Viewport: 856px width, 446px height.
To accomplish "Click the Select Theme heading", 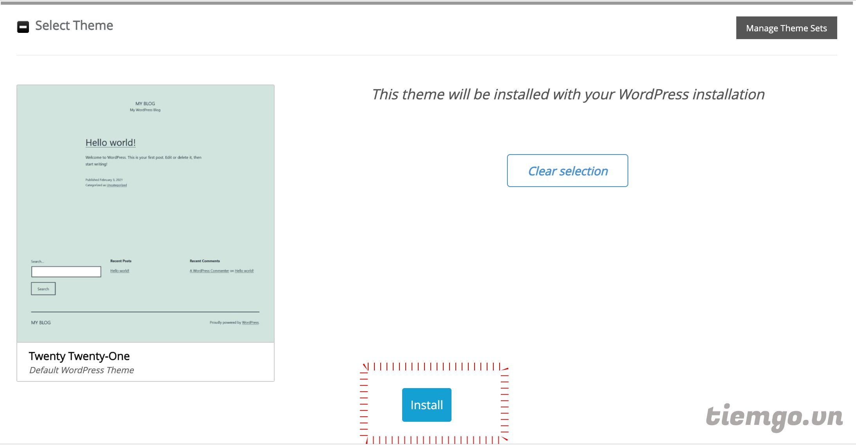I will pos(74,26).
